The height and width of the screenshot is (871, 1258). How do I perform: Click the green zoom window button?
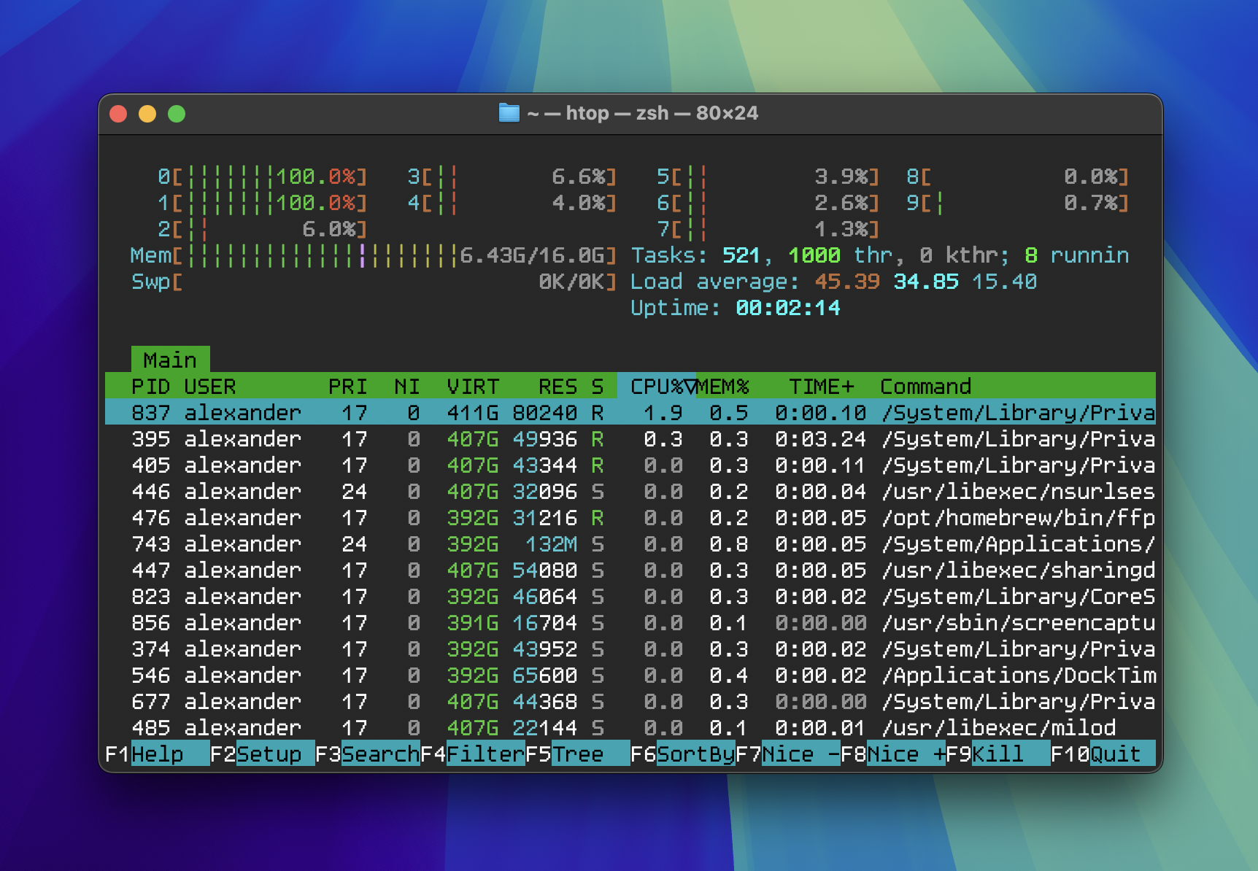177,114
